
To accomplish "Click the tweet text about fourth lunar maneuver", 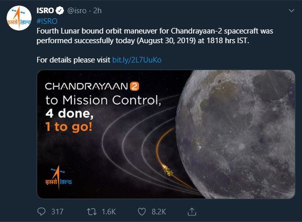I will tap(155, 36).
